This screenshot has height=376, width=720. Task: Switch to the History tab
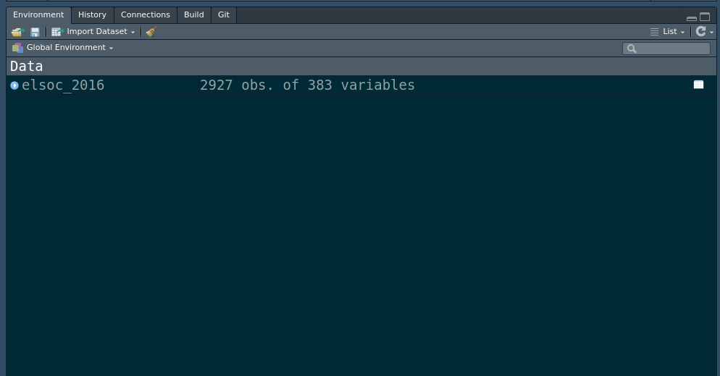tap(92, 14)
